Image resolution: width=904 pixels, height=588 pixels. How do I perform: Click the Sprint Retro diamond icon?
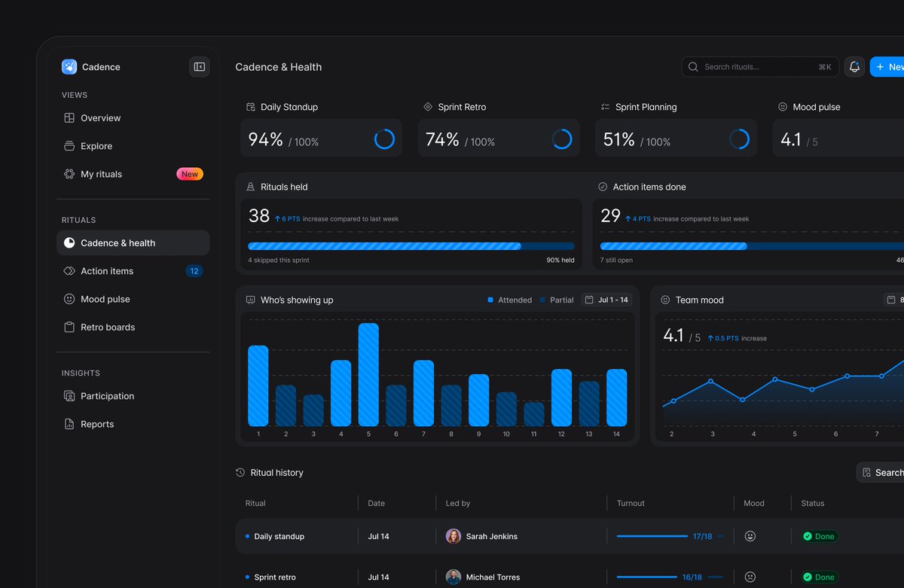point(428,107)
